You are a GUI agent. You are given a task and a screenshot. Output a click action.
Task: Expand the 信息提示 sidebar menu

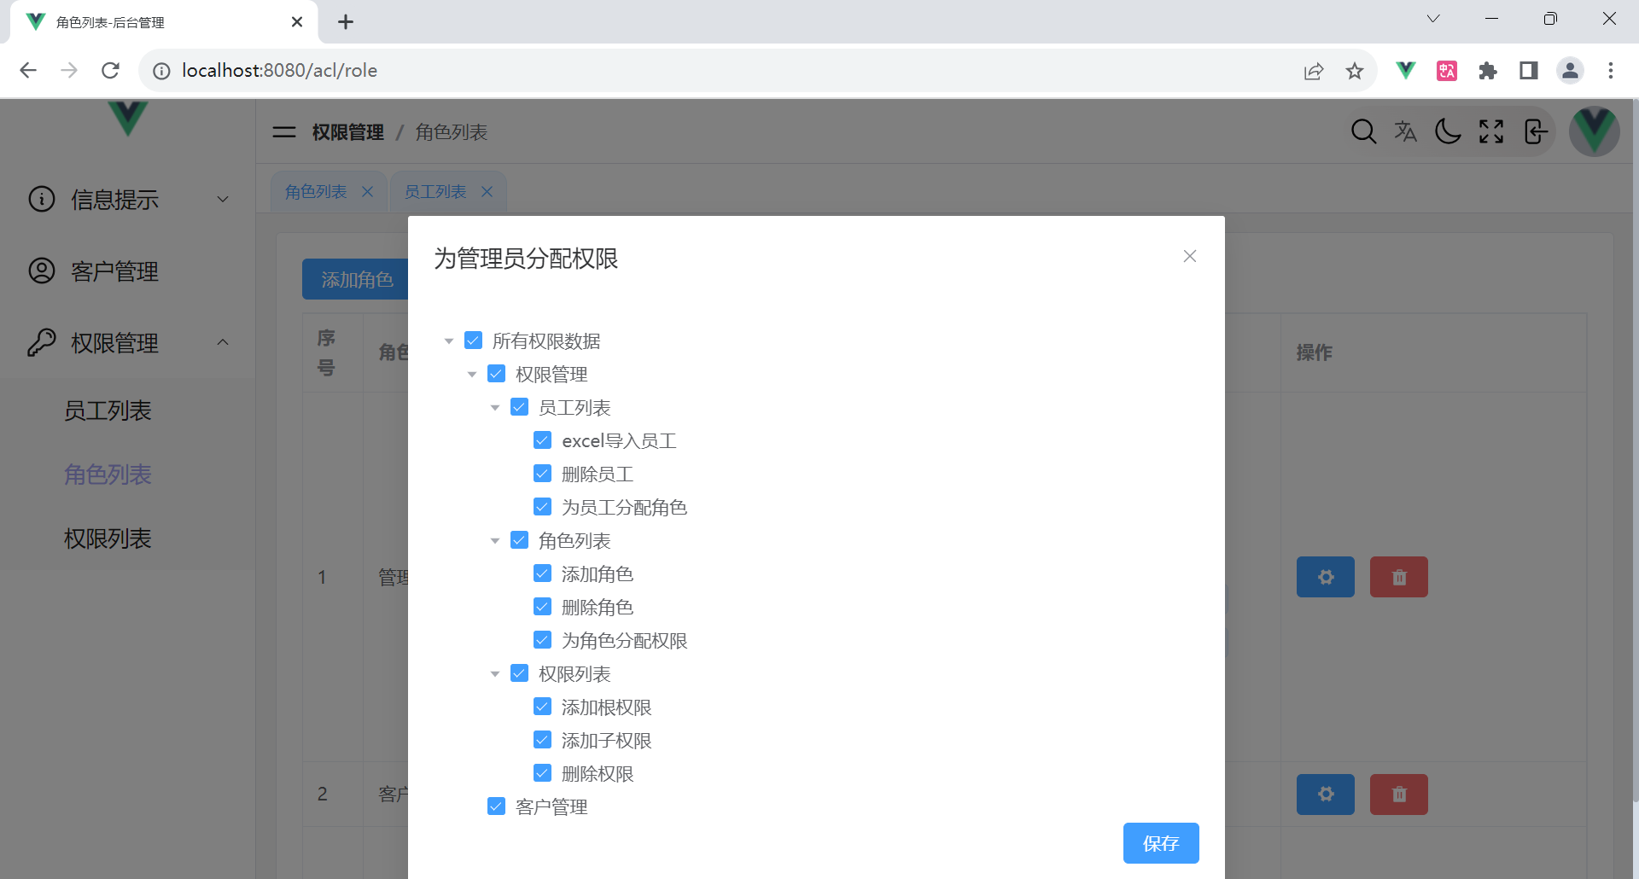click(128, 200)
